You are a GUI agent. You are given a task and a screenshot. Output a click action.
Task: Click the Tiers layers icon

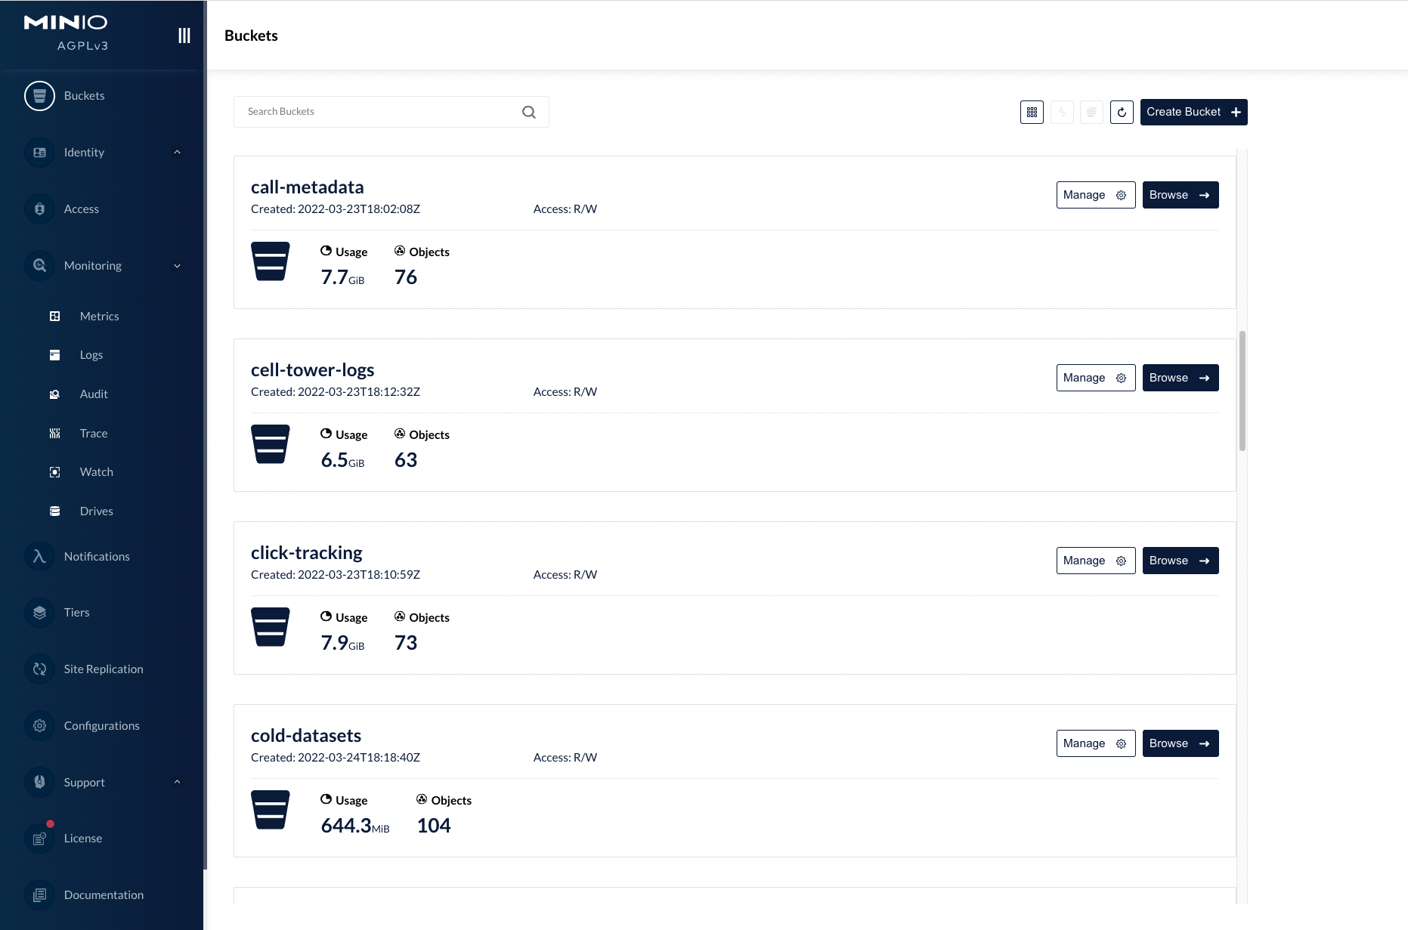pos(40,612)
